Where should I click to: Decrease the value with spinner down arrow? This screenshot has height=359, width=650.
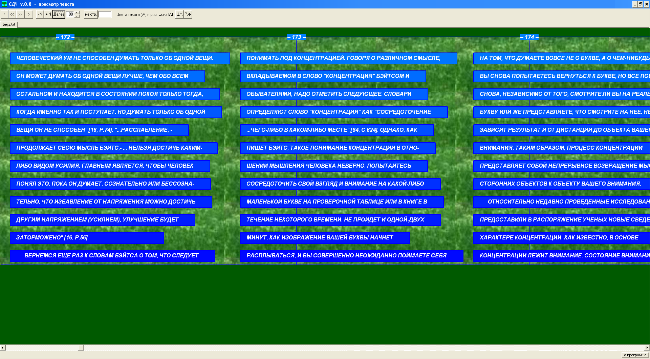[x=77, y=16]
